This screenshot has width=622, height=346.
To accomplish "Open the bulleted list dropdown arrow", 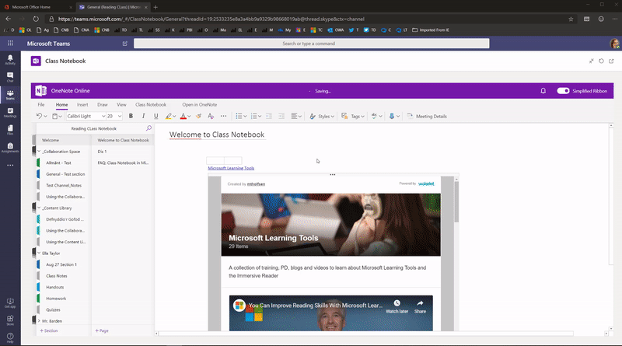I will [x=245, y=117].
